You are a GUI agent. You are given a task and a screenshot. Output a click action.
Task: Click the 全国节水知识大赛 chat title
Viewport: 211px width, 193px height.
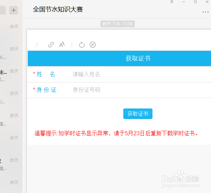(x=58, y=9)
